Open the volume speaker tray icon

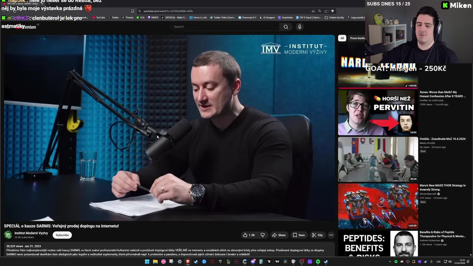(450, 262)
